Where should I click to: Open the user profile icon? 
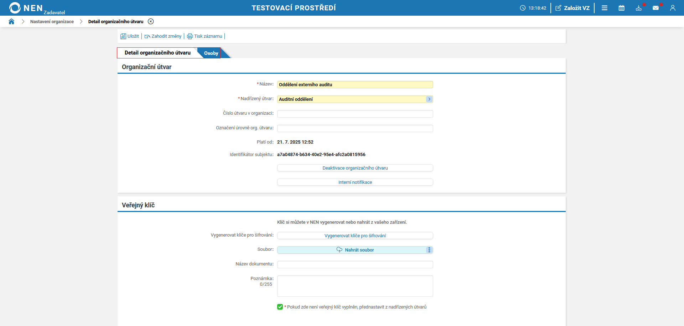pyautogui.click(x=673, y=8)
